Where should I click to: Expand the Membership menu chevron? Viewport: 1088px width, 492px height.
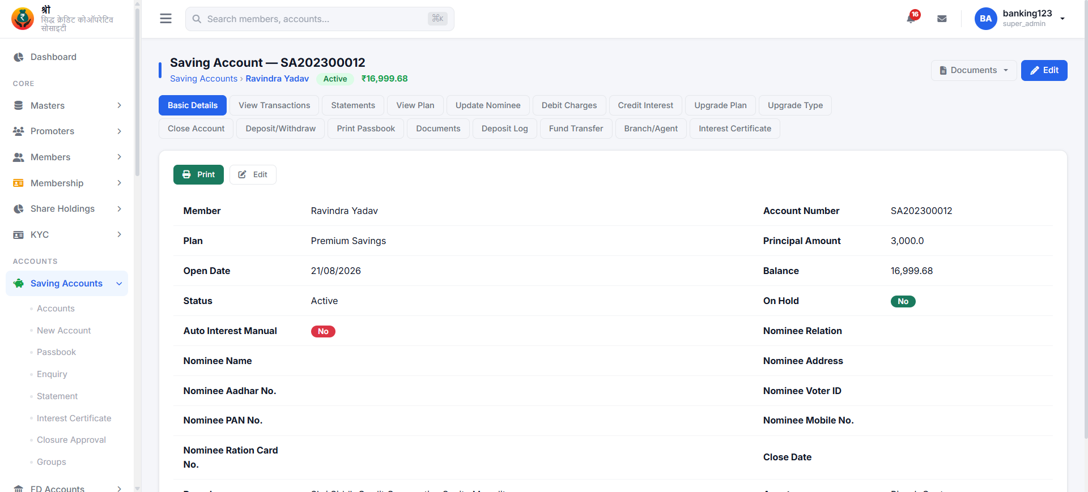(x=119, y=183)
